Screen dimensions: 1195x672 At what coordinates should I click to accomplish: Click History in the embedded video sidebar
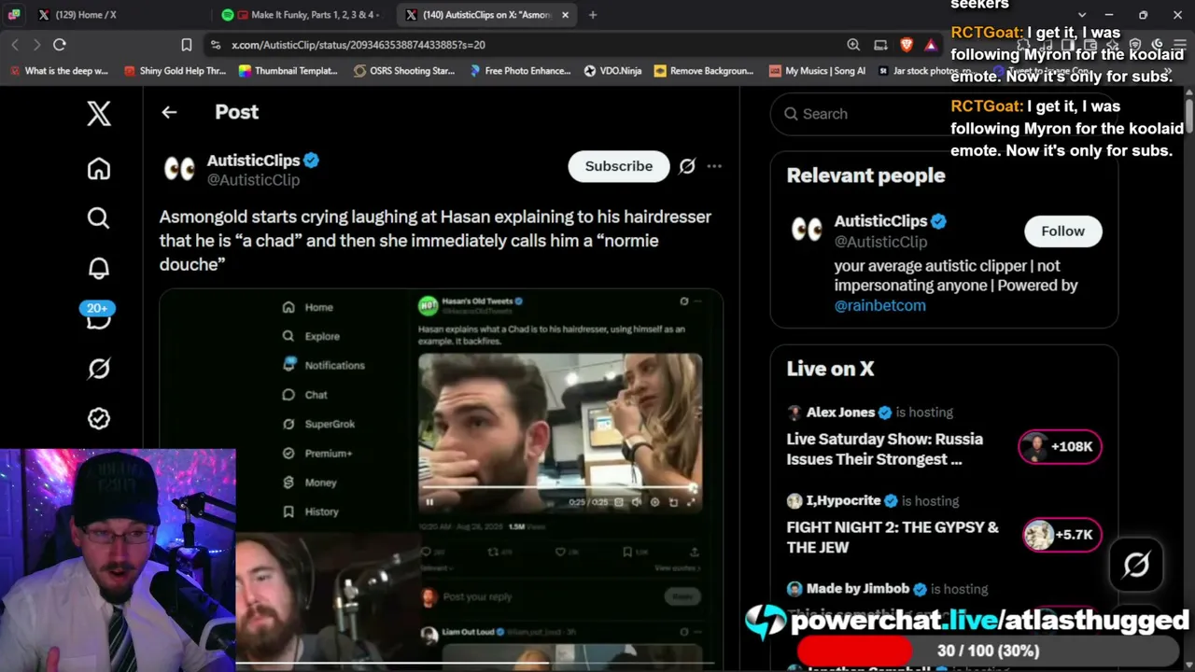click(310, 511)
